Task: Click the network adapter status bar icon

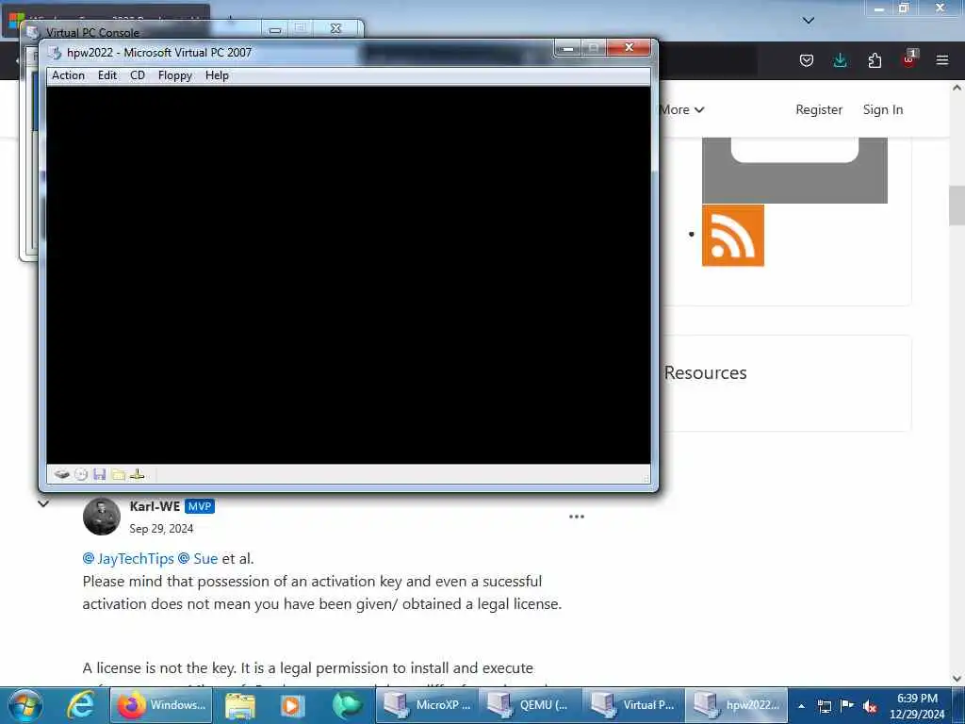Action: 138,474
